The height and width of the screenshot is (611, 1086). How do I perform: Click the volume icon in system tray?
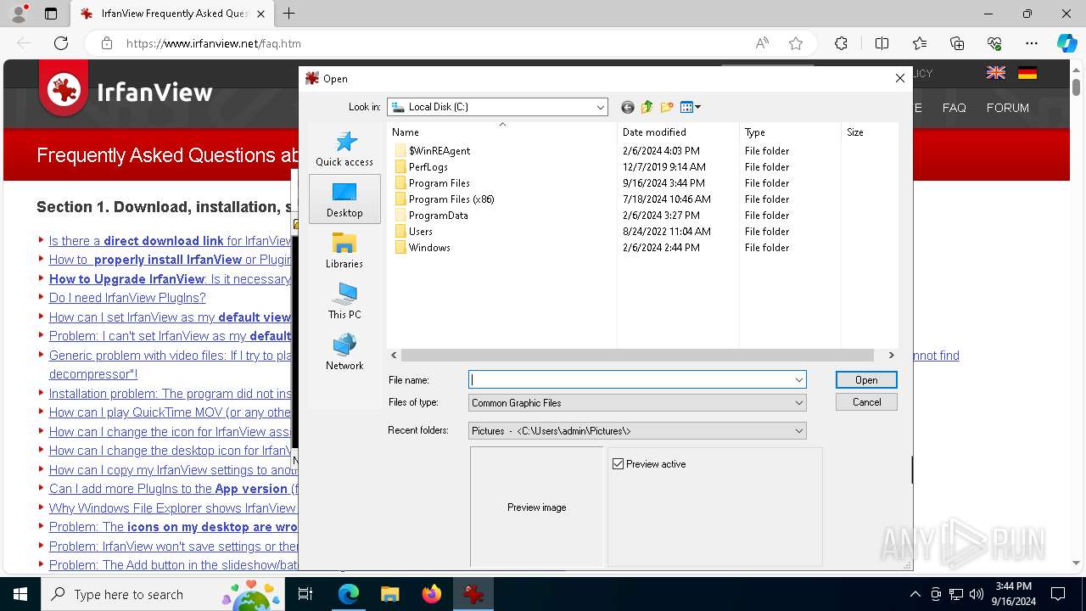(976, 594)
